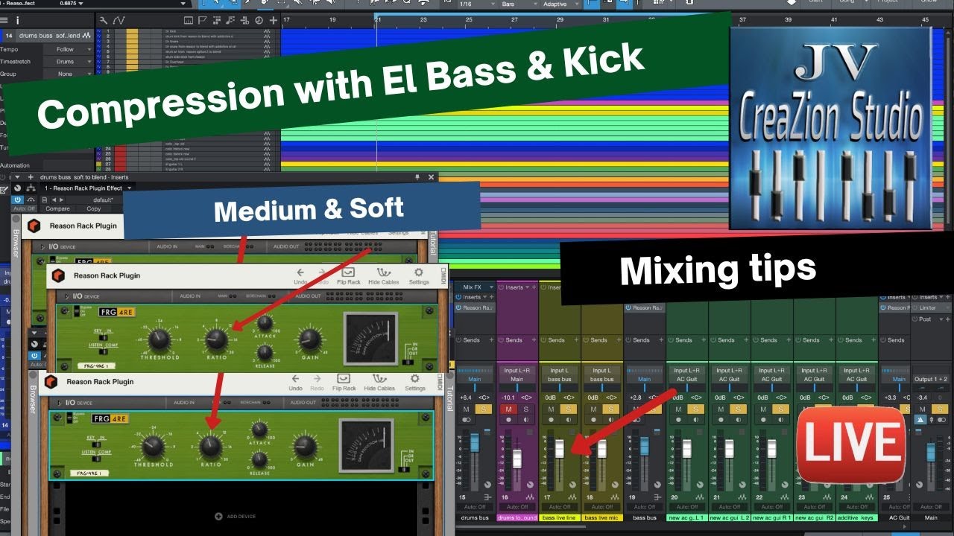Click the Release knob on the cyan-outlined FRG-4RE
This screenshot has width=954, height=536.
tap(259, 459)
